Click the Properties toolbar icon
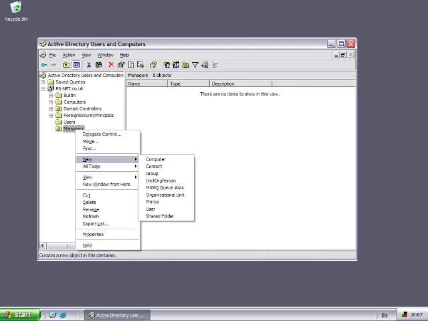Image resolution: width=428 pixels, height=321 pixels. pos(120,65)
